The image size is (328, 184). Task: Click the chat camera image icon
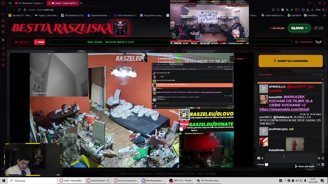[259, 158]
